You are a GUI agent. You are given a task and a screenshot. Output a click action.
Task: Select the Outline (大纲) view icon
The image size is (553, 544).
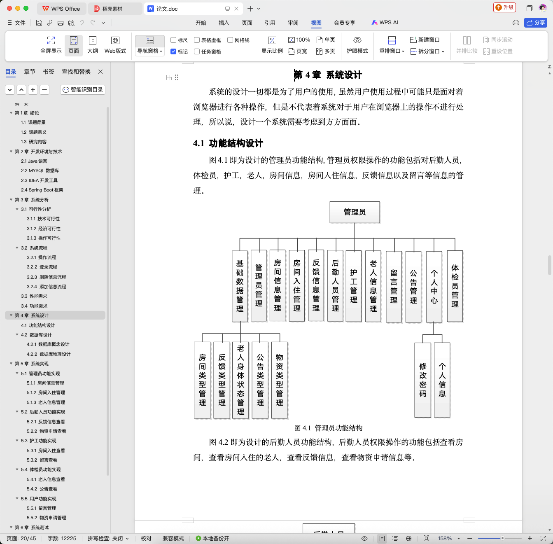tap(93, 45)
